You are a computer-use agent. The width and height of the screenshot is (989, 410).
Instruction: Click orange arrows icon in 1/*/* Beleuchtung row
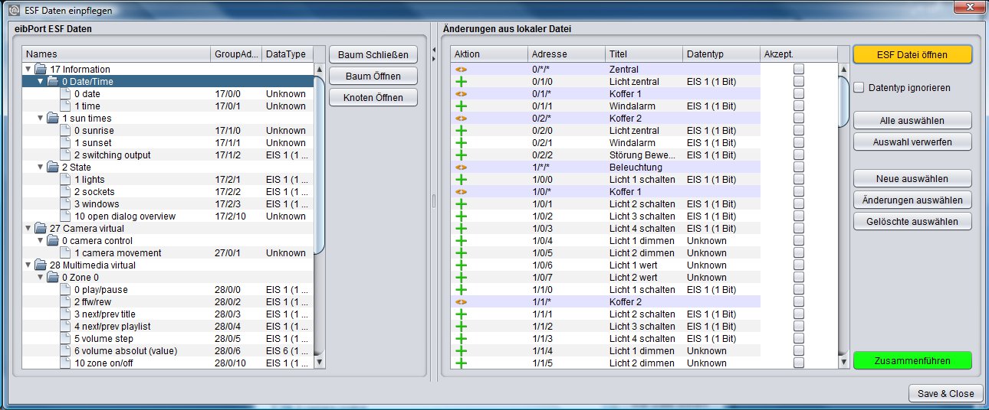click(461, 168)
